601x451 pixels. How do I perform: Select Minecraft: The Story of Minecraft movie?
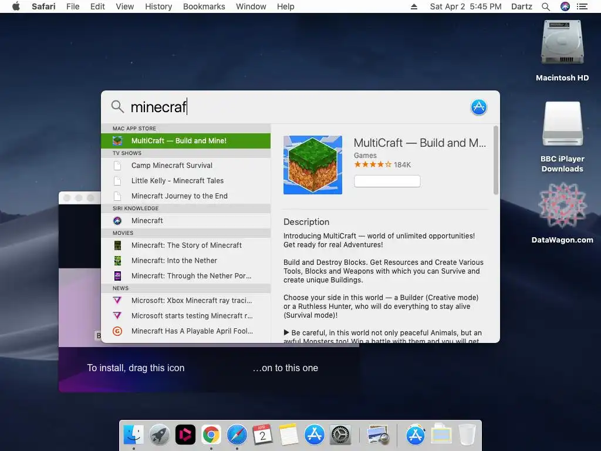tap(185, 245)
